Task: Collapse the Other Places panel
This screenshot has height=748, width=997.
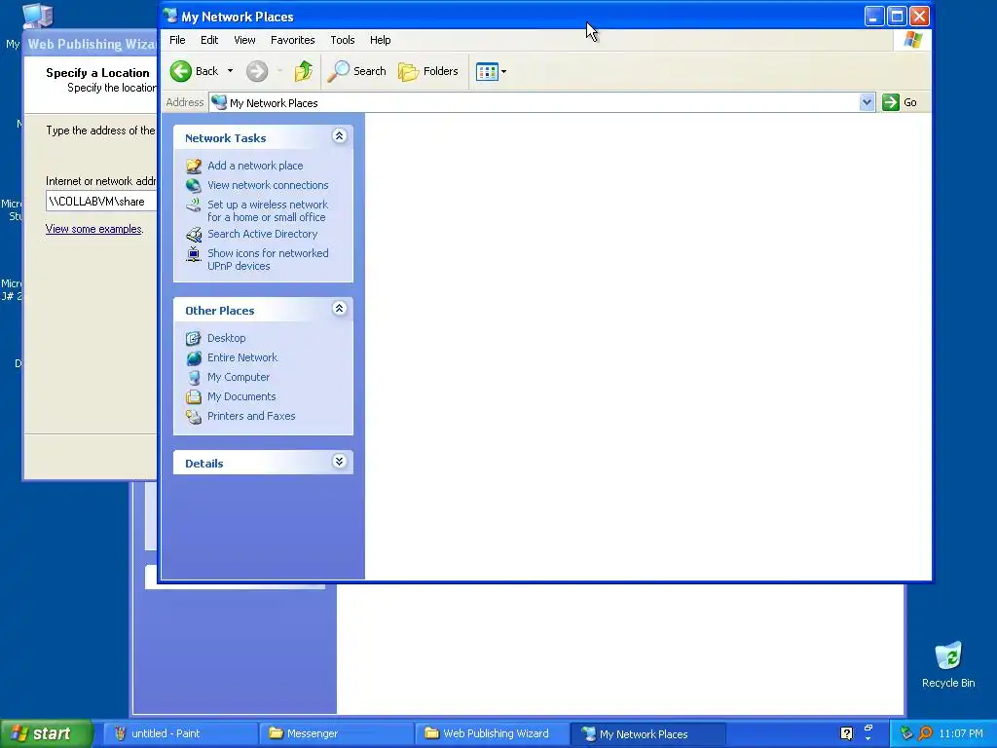Action: click(340, 309)
